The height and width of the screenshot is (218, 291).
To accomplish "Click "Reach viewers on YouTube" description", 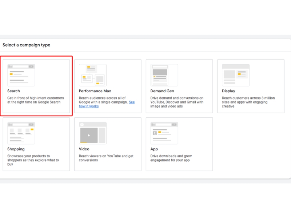I will click(106, 158).
